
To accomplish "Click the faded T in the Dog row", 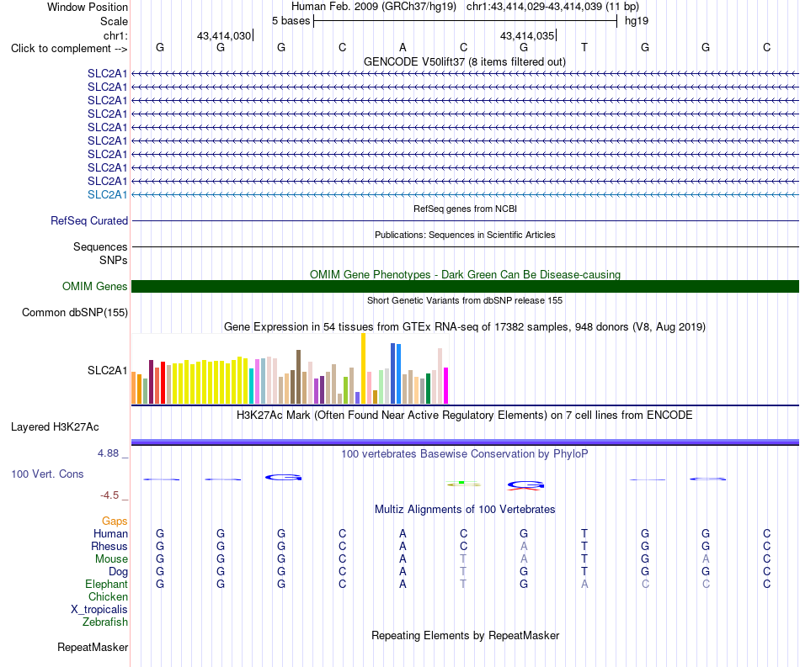I will click(463, 572).
